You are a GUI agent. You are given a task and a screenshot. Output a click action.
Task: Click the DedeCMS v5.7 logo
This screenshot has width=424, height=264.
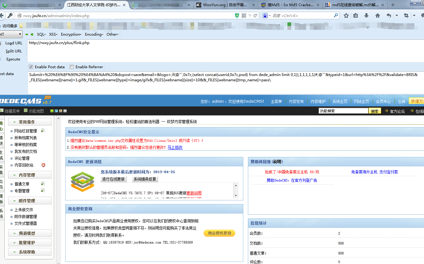26,101
